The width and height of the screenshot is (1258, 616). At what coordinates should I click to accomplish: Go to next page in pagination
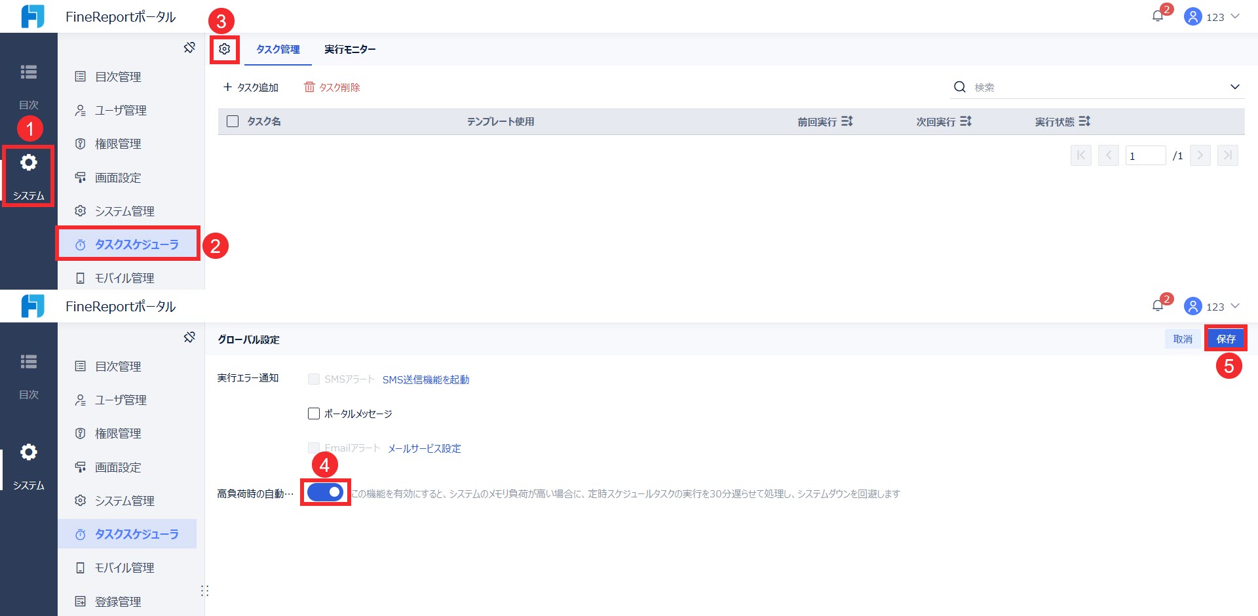1200,155
